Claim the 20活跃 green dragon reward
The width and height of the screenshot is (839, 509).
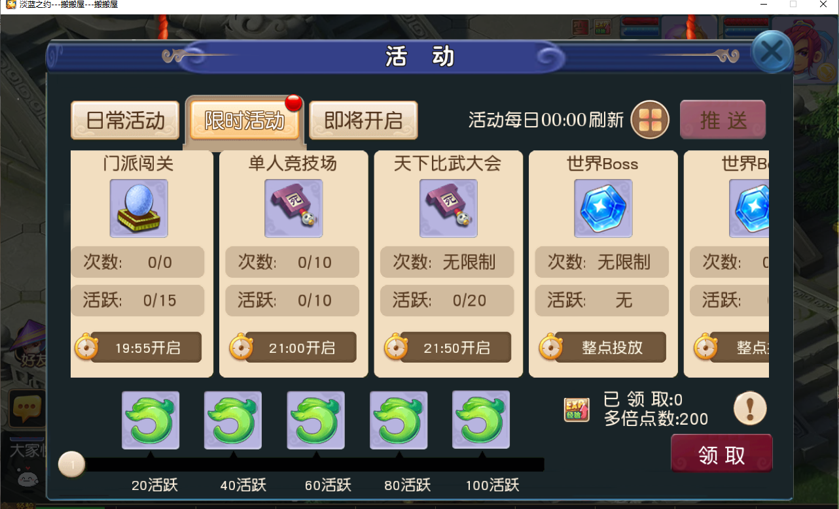point(151,421)
